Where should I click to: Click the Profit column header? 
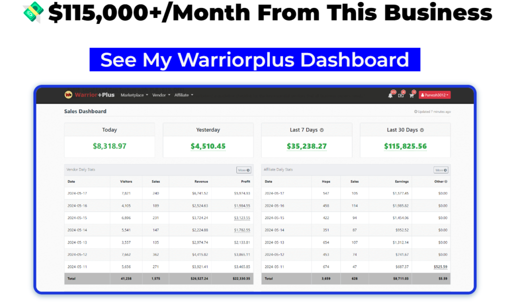click(x=245, y=181)
